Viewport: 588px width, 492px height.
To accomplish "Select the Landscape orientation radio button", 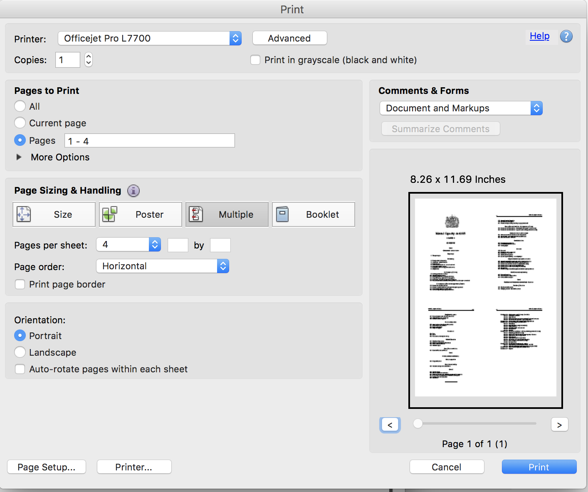I will tap(20, 352).
